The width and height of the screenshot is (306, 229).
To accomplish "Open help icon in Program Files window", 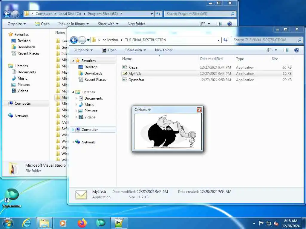I will [230, 24].
